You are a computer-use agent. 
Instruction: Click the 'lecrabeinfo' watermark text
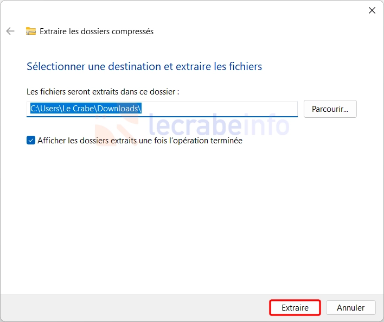click(x=219, y=125)
